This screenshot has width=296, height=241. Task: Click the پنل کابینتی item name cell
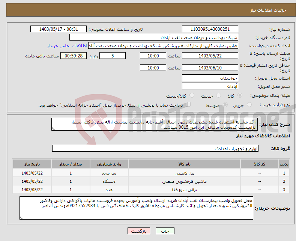pos(184,173)
